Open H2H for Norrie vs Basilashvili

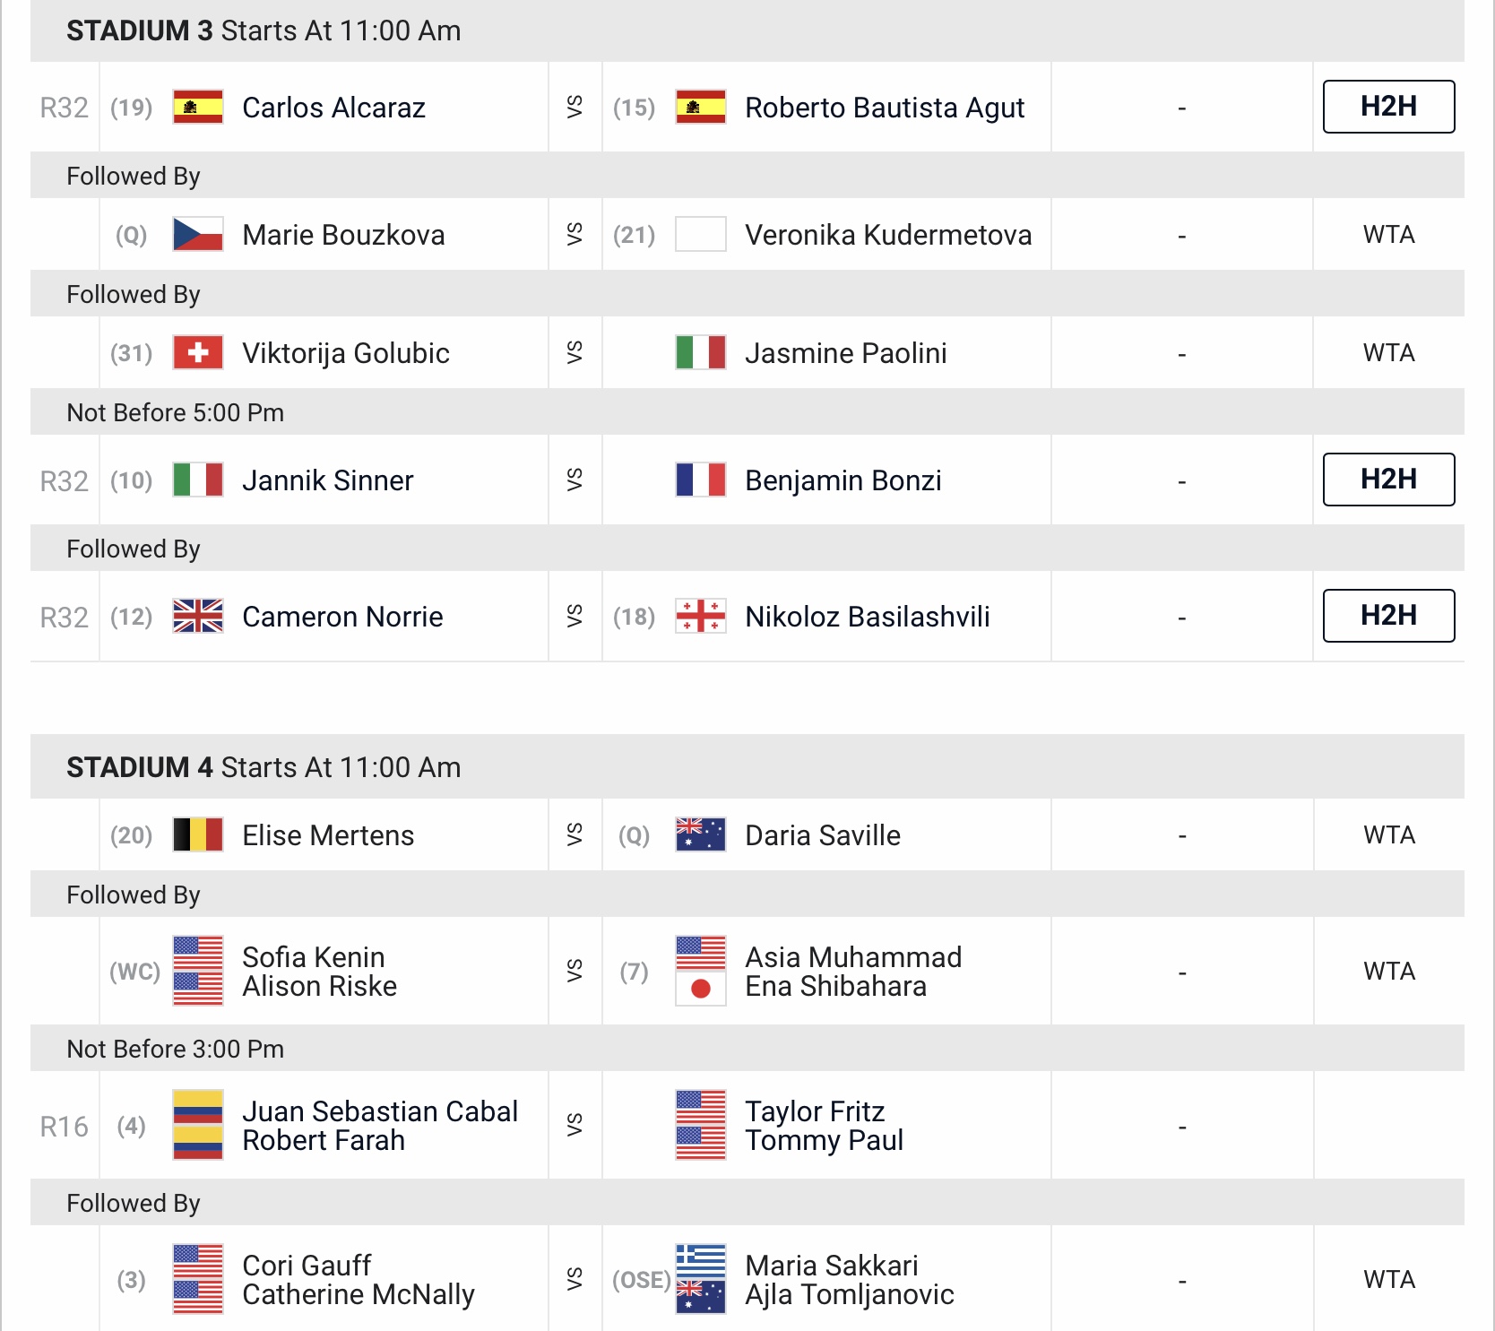[1388, 616]
